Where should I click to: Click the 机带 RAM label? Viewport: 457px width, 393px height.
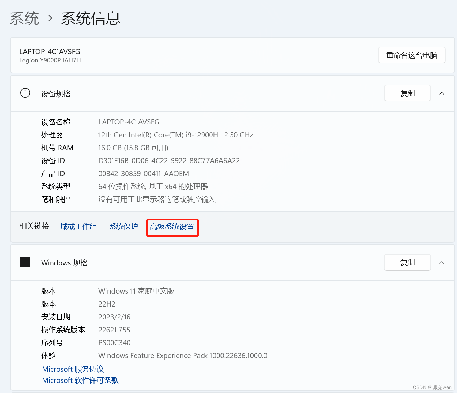tap(57, 148)
